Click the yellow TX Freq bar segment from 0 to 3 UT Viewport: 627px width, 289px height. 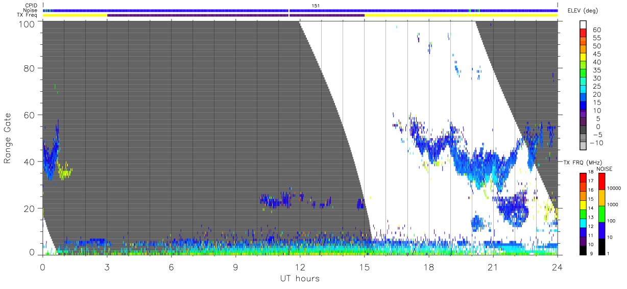point(75,15)
